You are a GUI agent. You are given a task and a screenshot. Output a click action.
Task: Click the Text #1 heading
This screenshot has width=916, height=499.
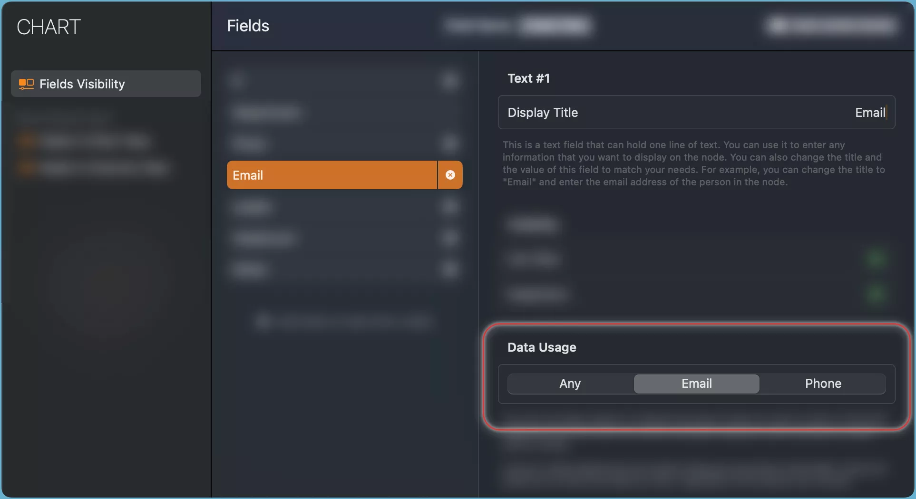[x=528, y=78]
